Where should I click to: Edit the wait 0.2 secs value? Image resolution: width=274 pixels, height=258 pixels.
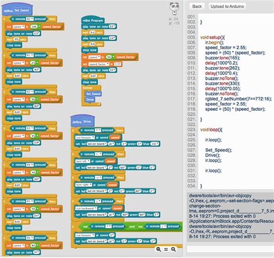92,32
